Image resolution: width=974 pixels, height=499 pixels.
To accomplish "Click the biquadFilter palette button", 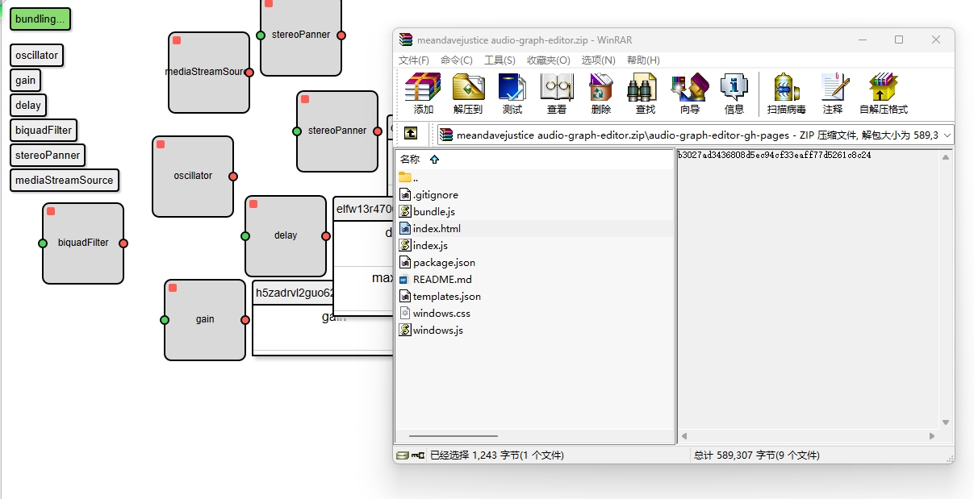I will pos(44,131).
